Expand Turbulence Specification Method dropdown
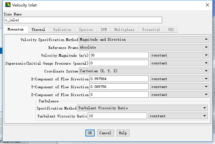 pyautogui.click(x=142, y=108)
